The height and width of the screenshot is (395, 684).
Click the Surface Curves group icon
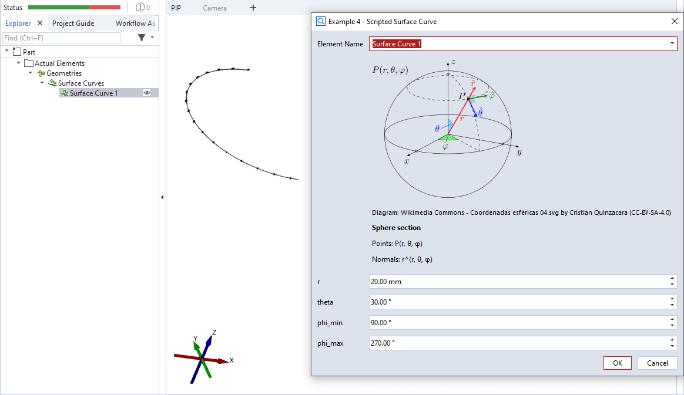pyautogui.click(x=52, y=83)
